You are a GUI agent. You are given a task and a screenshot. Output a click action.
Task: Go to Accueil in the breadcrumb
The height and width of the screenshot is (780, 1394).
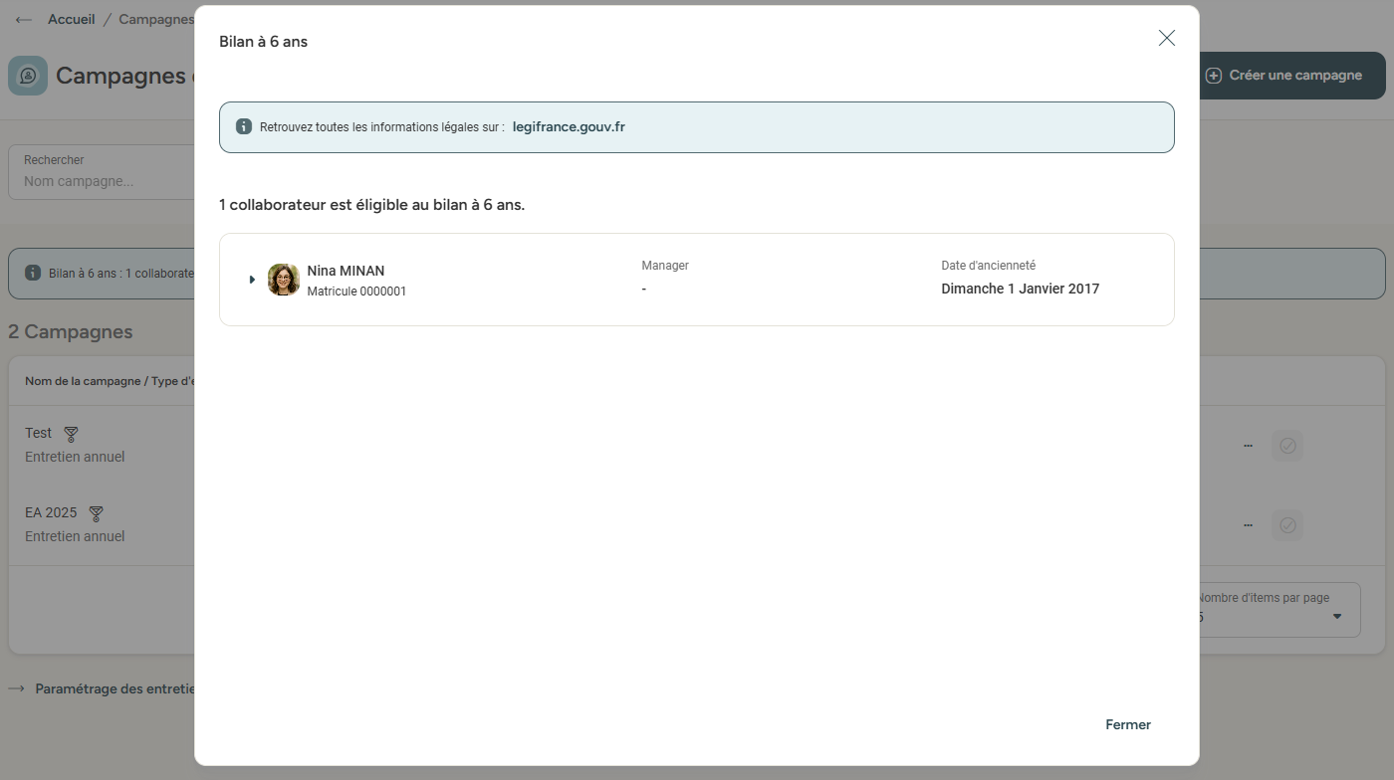coord(72,20)
